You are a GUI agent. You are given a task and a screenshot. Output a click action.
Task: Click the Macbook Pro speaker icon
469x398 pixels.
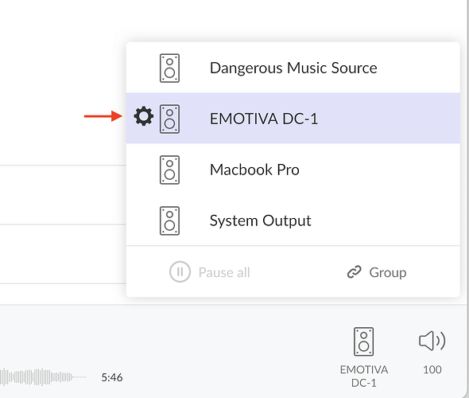[169, 170]
